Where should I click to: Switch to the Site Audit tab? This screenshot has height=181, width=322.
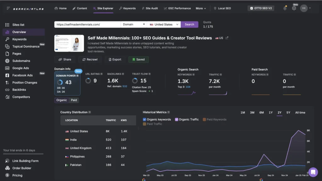click(x=150, y=8)
